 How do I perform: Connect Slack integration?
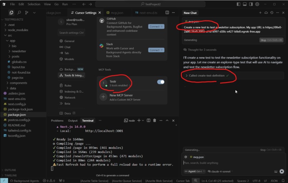[x=156, y=50]
